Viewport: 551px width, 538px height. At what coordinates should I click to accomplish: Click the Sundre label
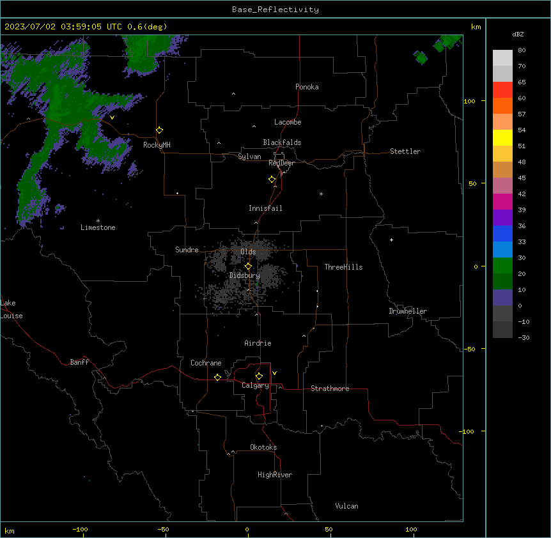pos(187,250)
